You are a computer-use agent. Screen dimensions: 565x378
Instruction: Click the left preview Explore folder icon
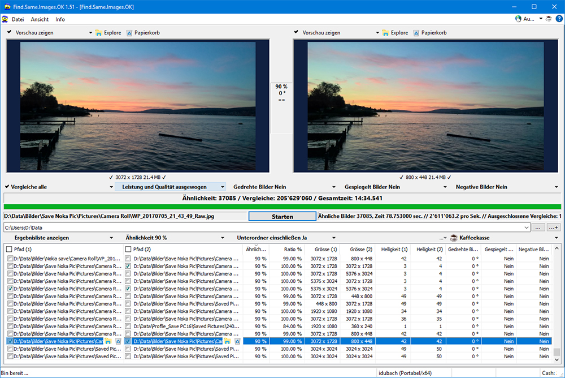(x=98, y=33)
